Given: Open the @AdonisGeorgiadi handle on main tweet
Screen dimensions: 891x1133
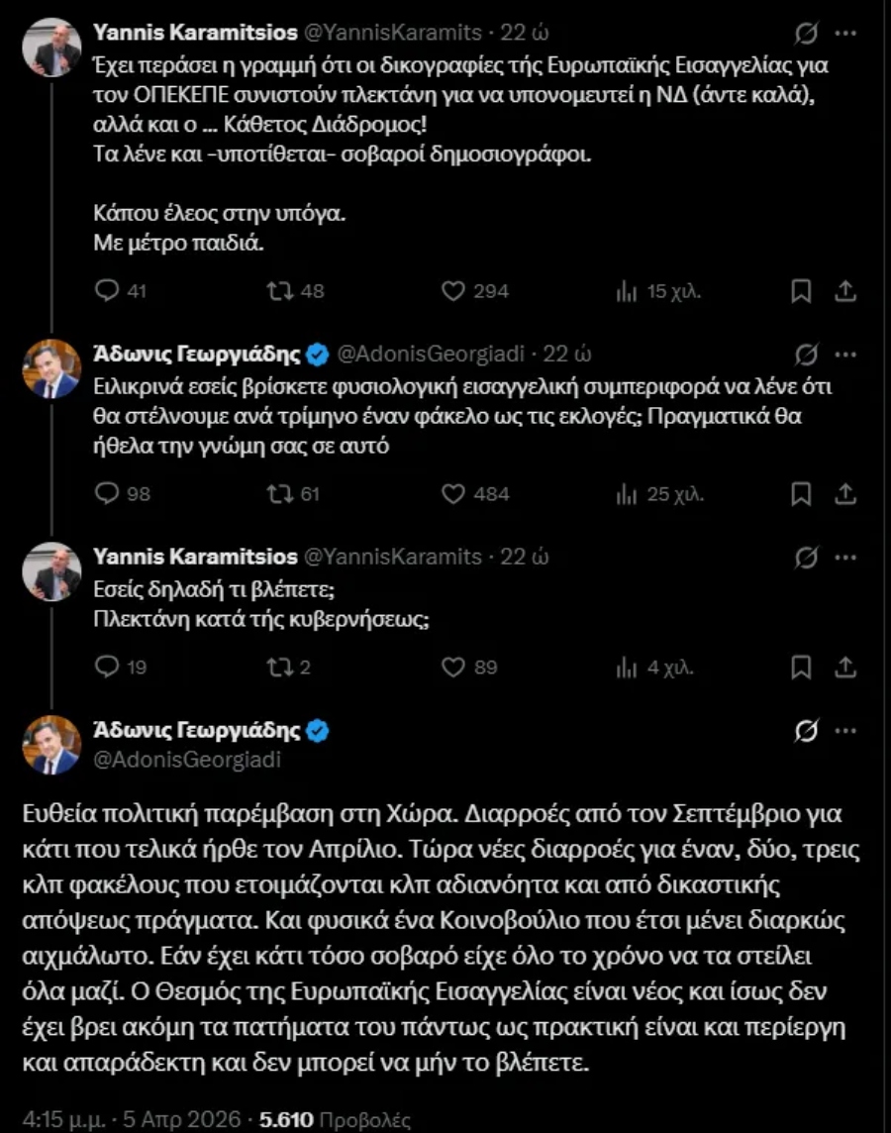Looking at the screenshot, I should click(152, 760).
